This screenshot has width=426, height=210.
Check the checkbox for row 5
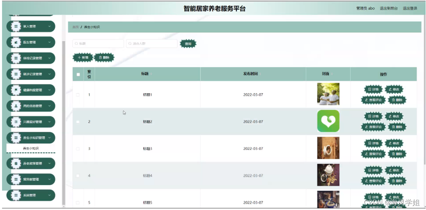(x=78, y=203)
